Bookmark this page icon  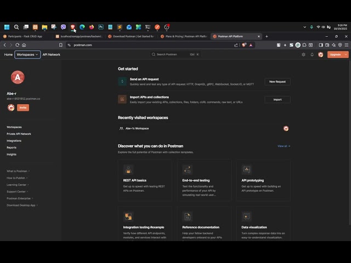tap(61, 45)
